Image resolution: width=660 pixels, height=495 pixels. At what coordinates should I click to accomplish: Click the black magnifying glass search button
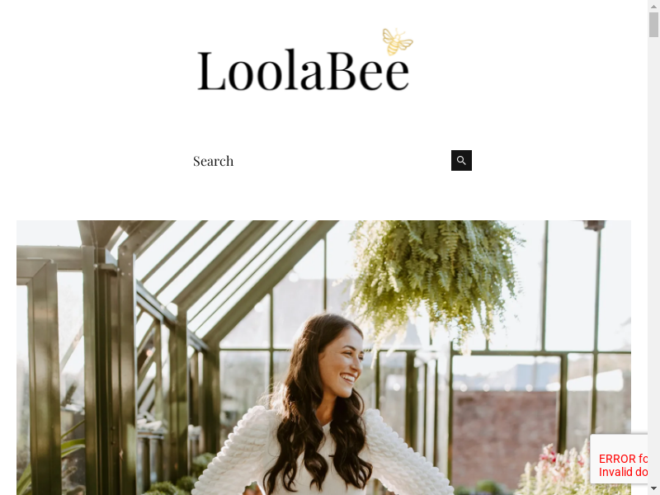tap(461, 160)
